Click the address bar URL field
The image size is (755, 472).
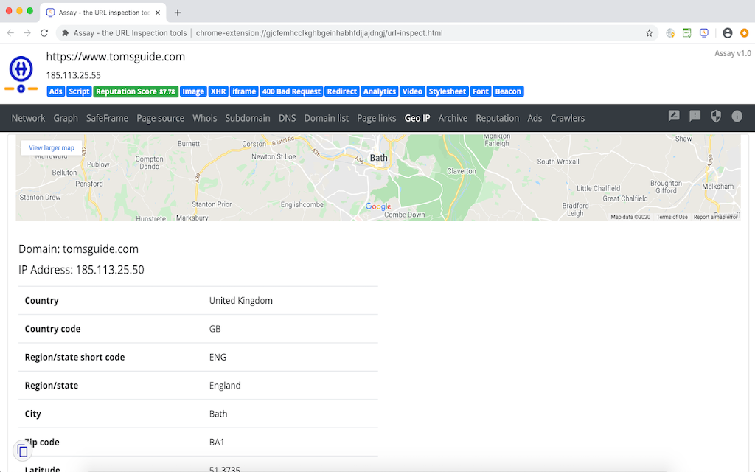click(x=356, y=32)
